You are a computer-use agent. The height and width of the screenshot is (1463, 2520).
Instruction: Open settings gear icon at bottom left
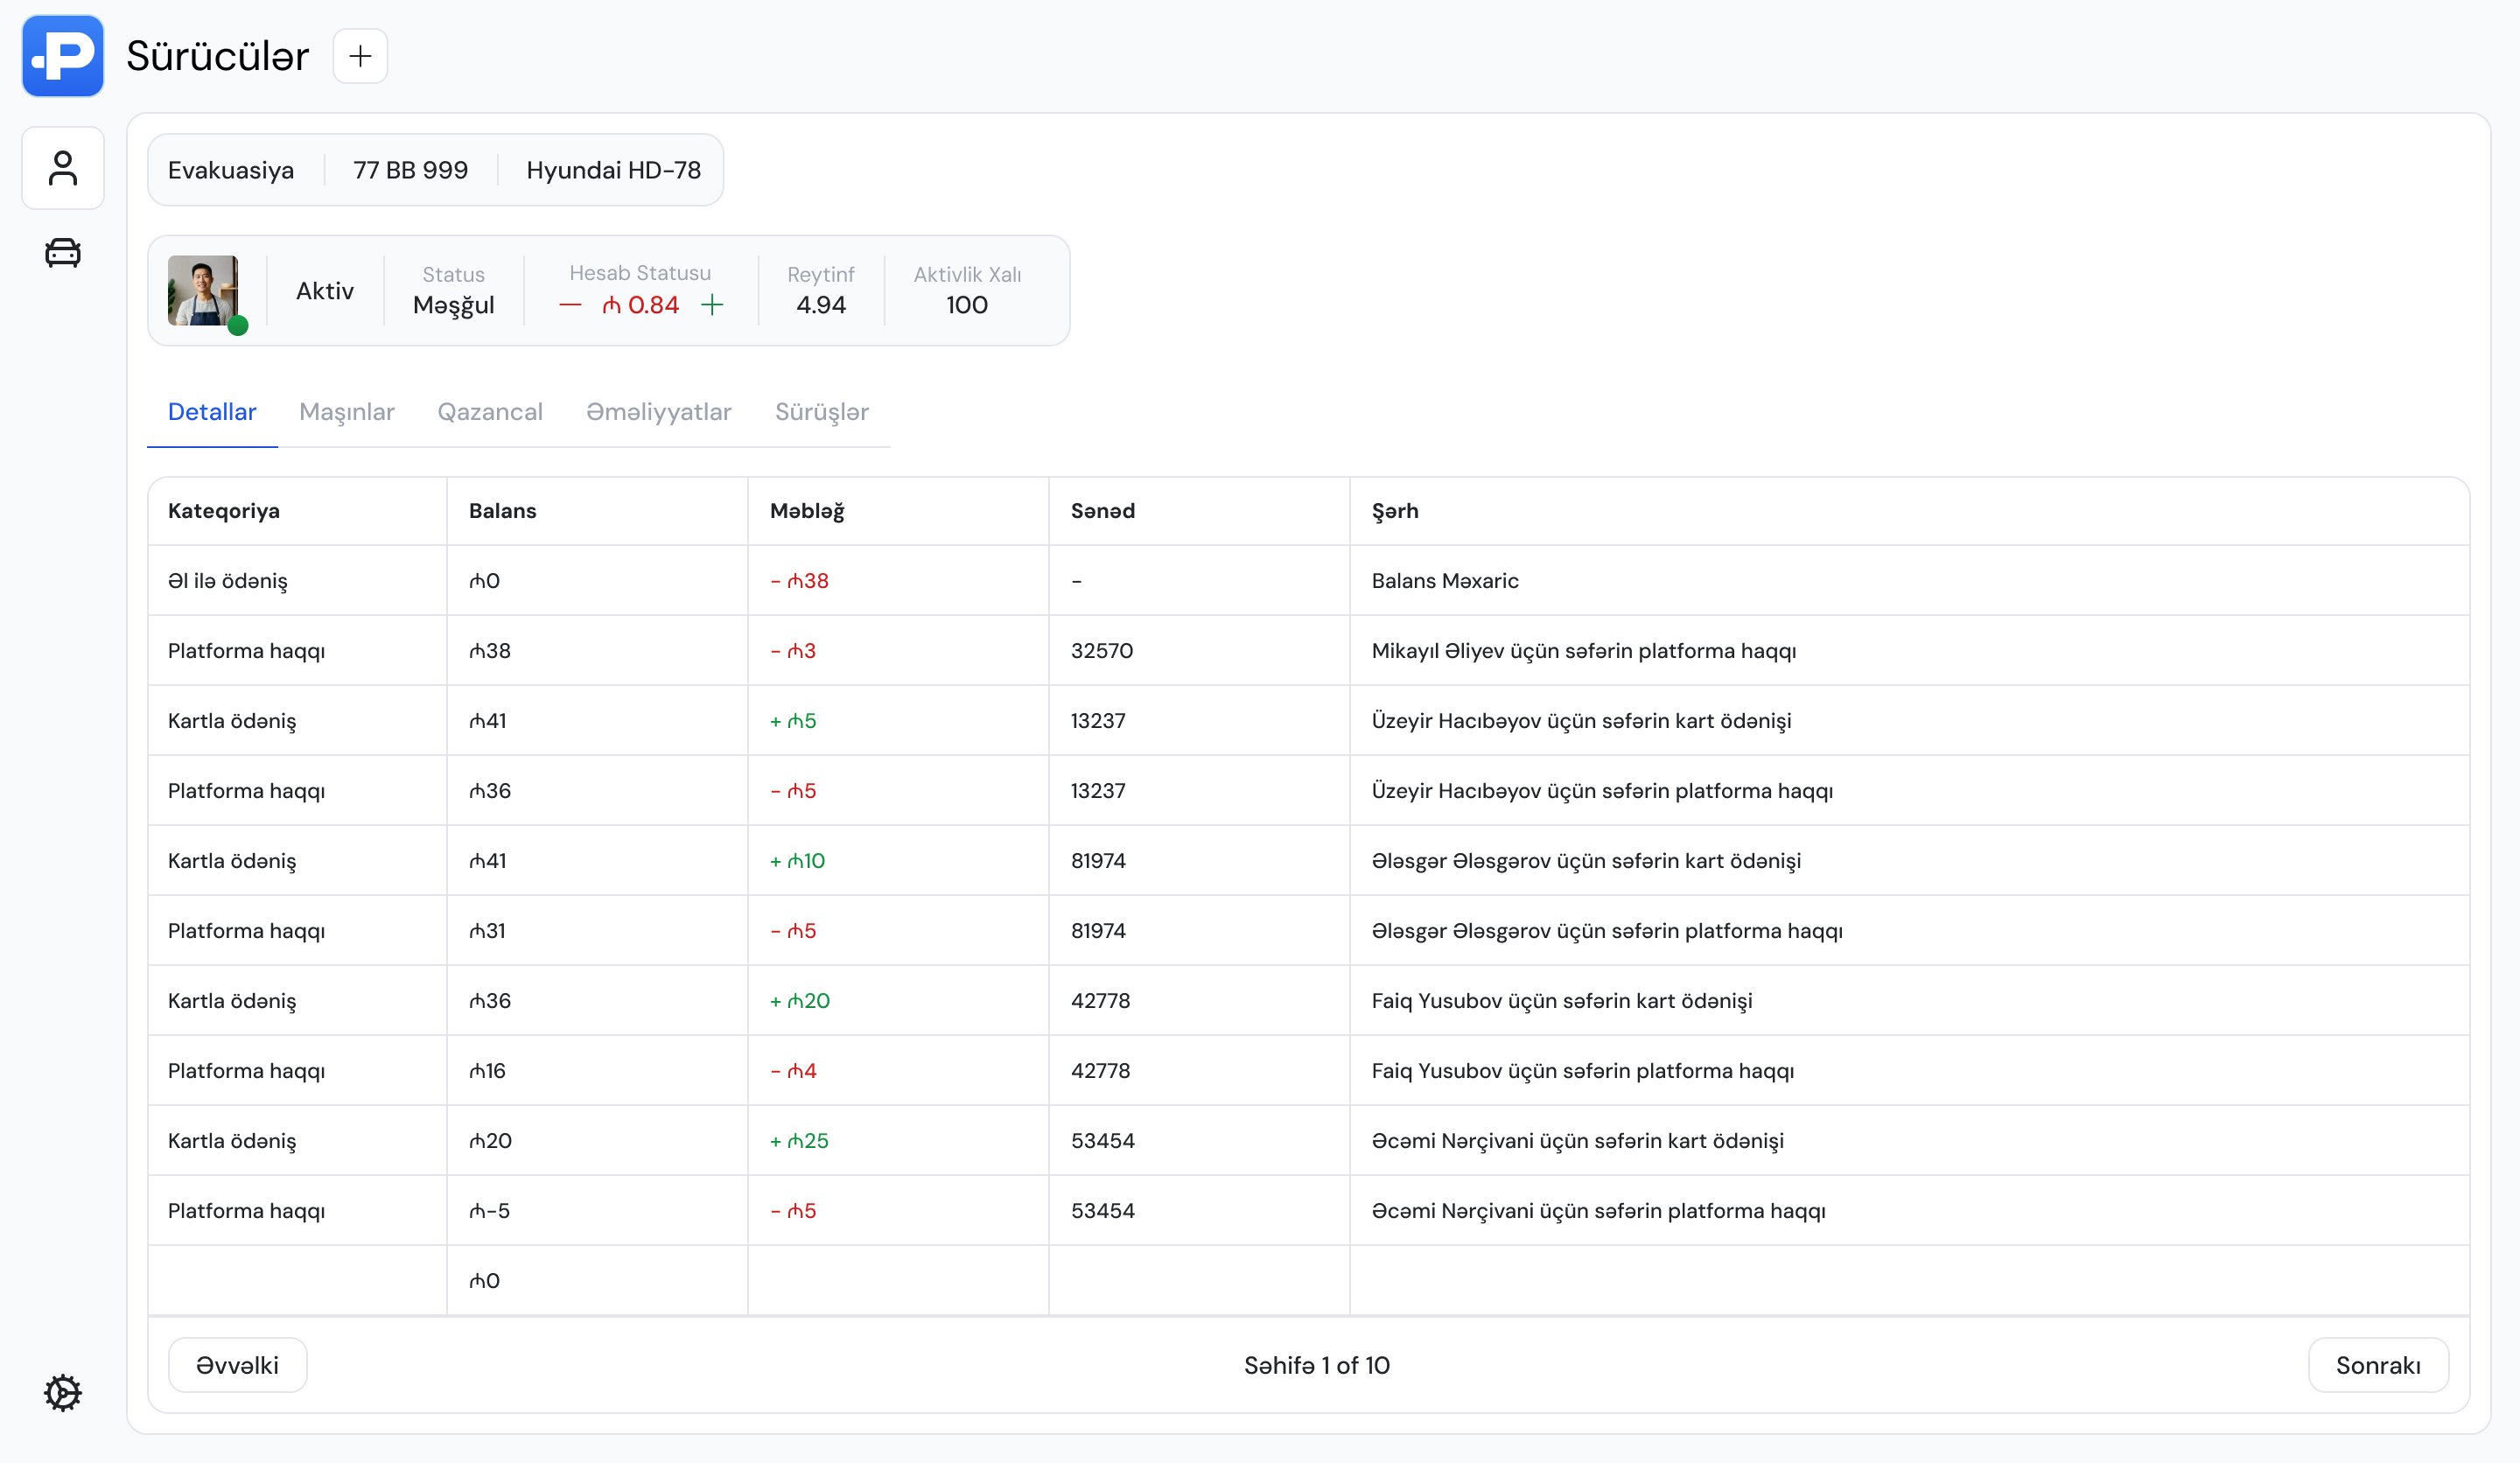(62, 1392)
